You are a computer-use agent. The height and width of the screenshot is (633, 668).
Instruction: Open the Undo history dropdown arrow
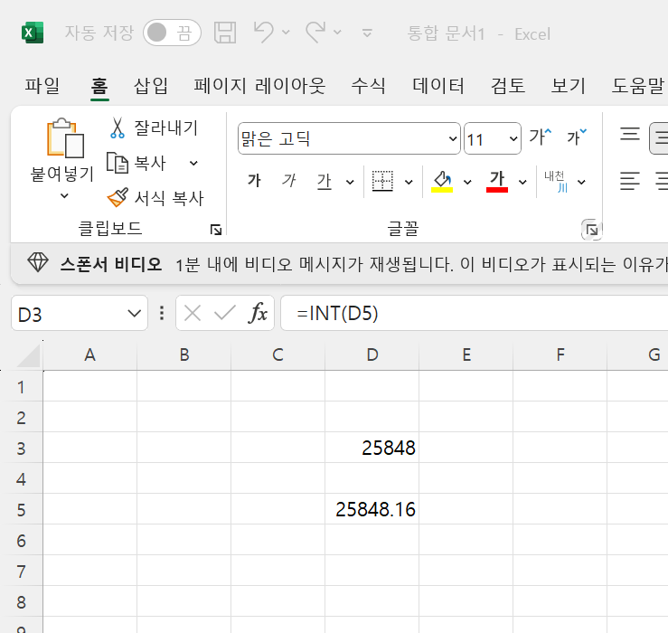pos(286,33)
